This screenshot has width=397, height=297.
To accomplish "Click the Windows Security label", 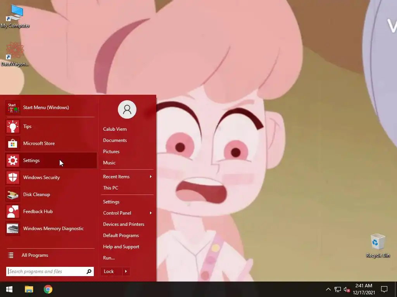I will (x=41, y=178).
